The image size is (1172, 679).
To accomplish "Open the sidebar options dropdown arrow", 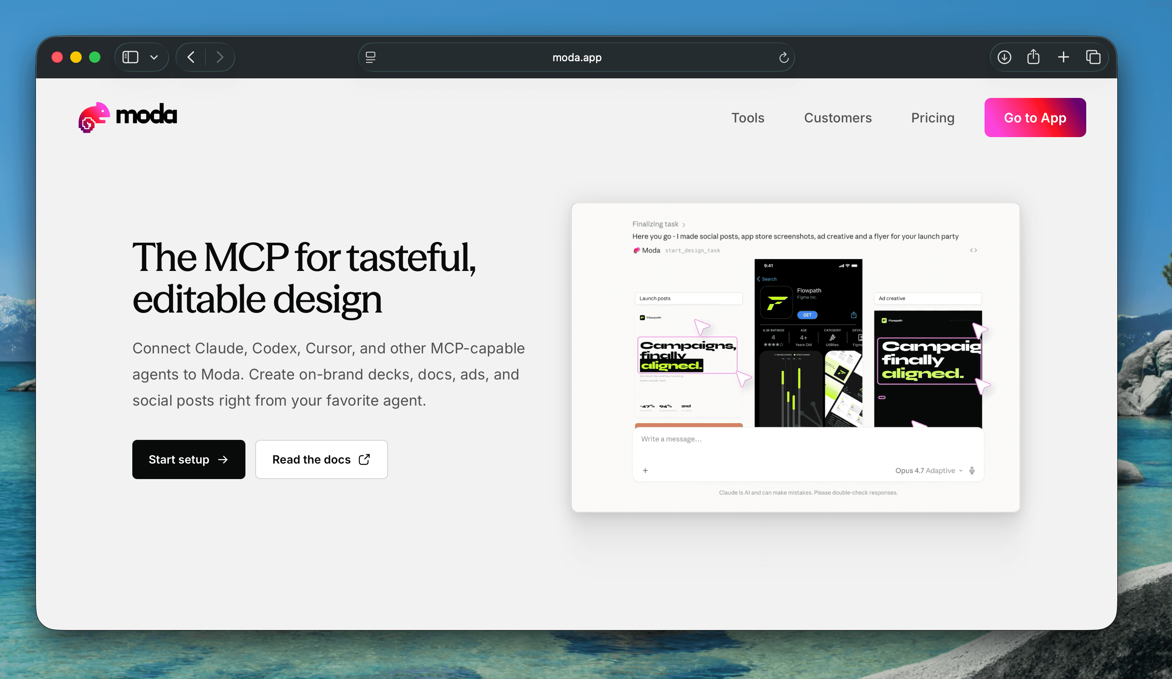I will 154,57.
